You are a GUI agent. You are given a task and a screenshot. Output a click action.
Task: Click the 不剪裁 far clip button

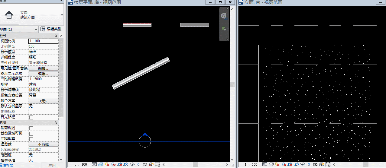coord(43,144)
